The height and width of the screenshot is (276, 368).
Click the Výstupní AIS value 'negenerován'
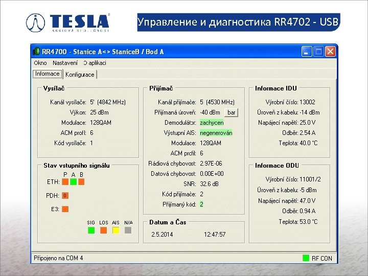(x=216, y=133)
